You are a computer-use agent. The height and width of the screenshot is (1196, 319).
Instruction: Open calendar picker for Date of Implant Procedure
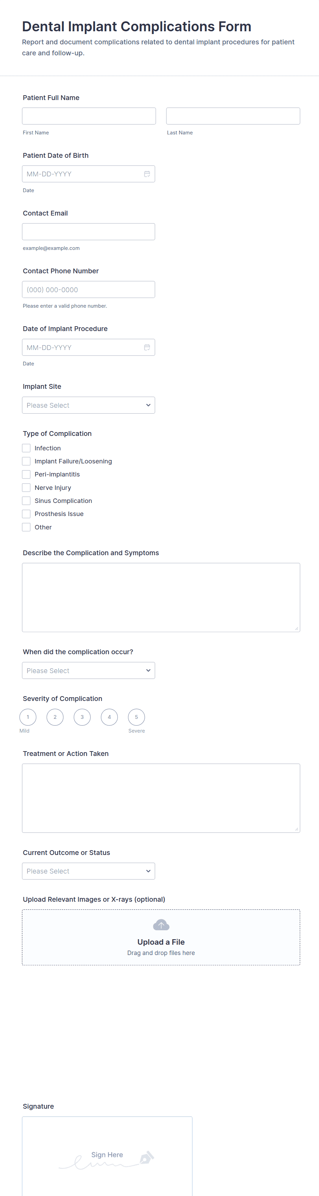[147, 347]
